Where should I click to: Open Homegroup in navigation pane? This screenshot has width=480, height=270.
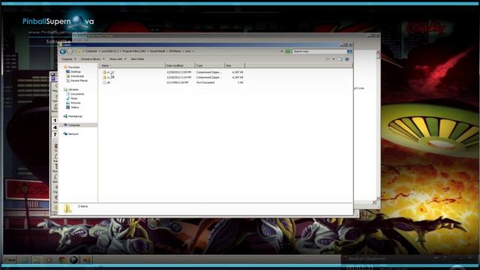tap(73, 116)
